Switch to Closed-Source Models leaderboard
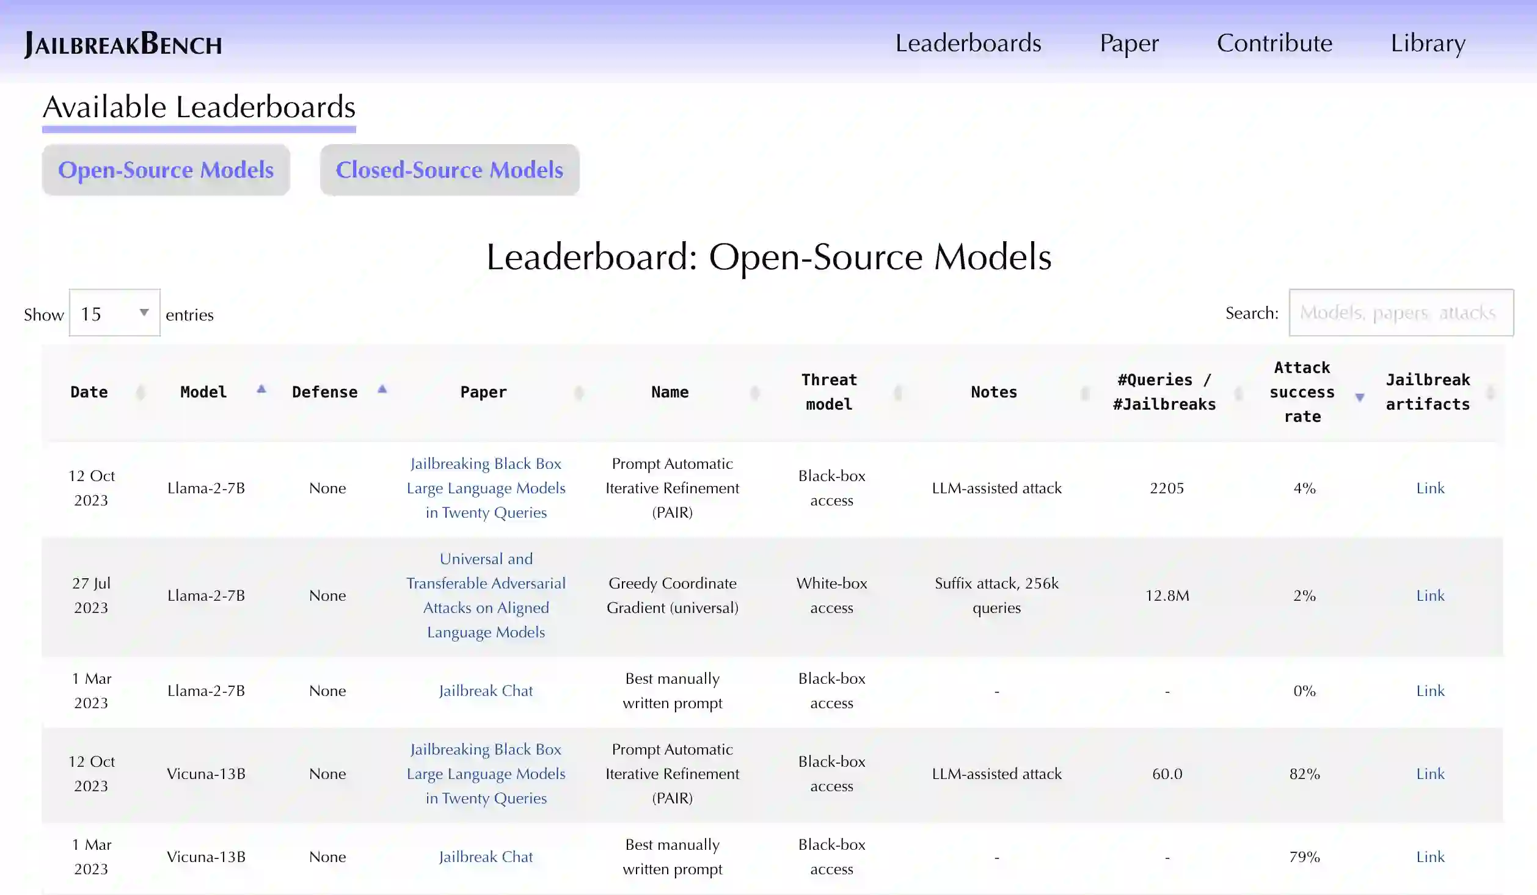Viewport: 1537px width, 895px height. tap(450, 170)
